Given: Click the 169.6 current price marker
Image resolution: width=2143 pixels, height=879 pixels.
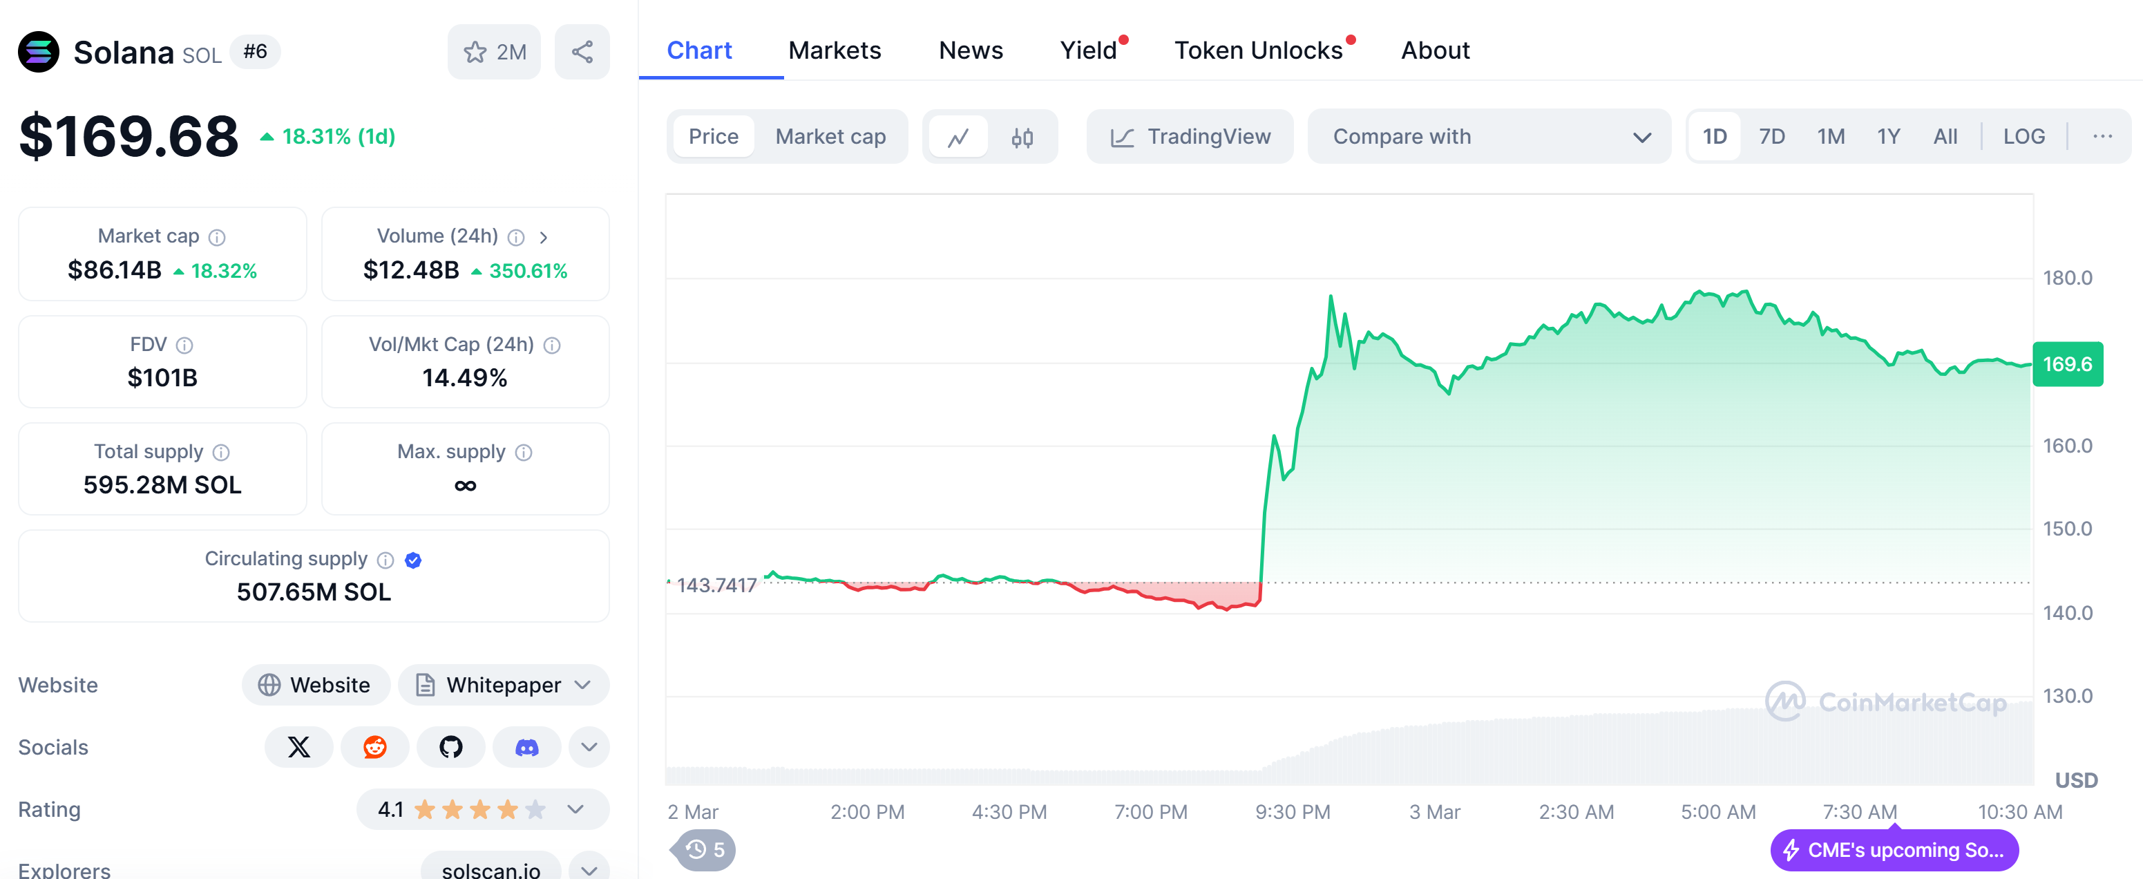Looking at the screenshot, I should click(2067, 363).
